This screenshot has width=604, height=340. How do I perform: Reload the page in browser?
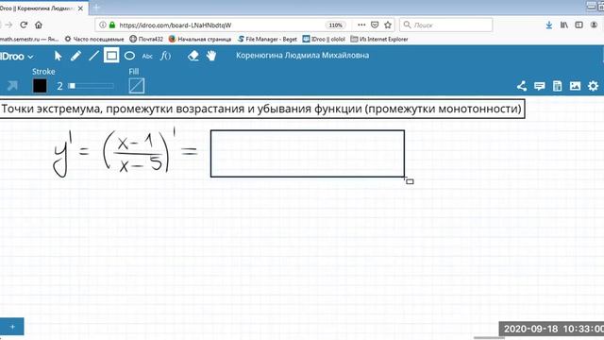[x=24, y=25]
